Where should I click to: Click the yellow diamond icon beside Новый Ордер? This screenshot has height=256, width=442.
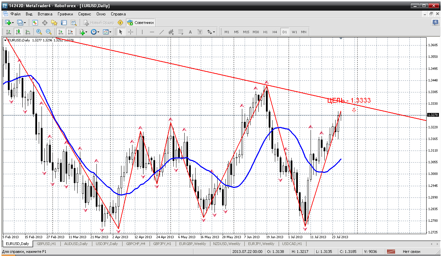pyautogui.click(x=120, y=23)
